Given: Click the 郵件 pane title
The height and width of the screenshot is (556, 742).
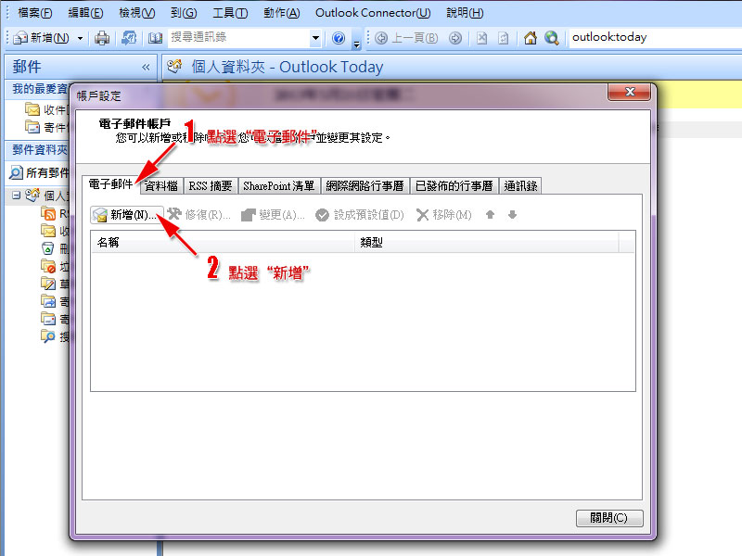Looking at the screenshot, I should click(27, 67).
